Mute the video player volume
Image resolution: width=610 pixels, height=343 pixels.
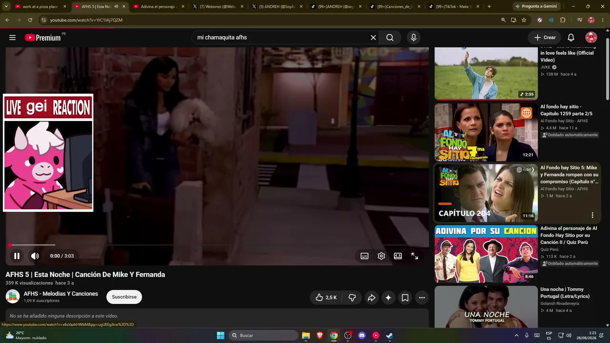pyautogui.click(x=35, y=256)
